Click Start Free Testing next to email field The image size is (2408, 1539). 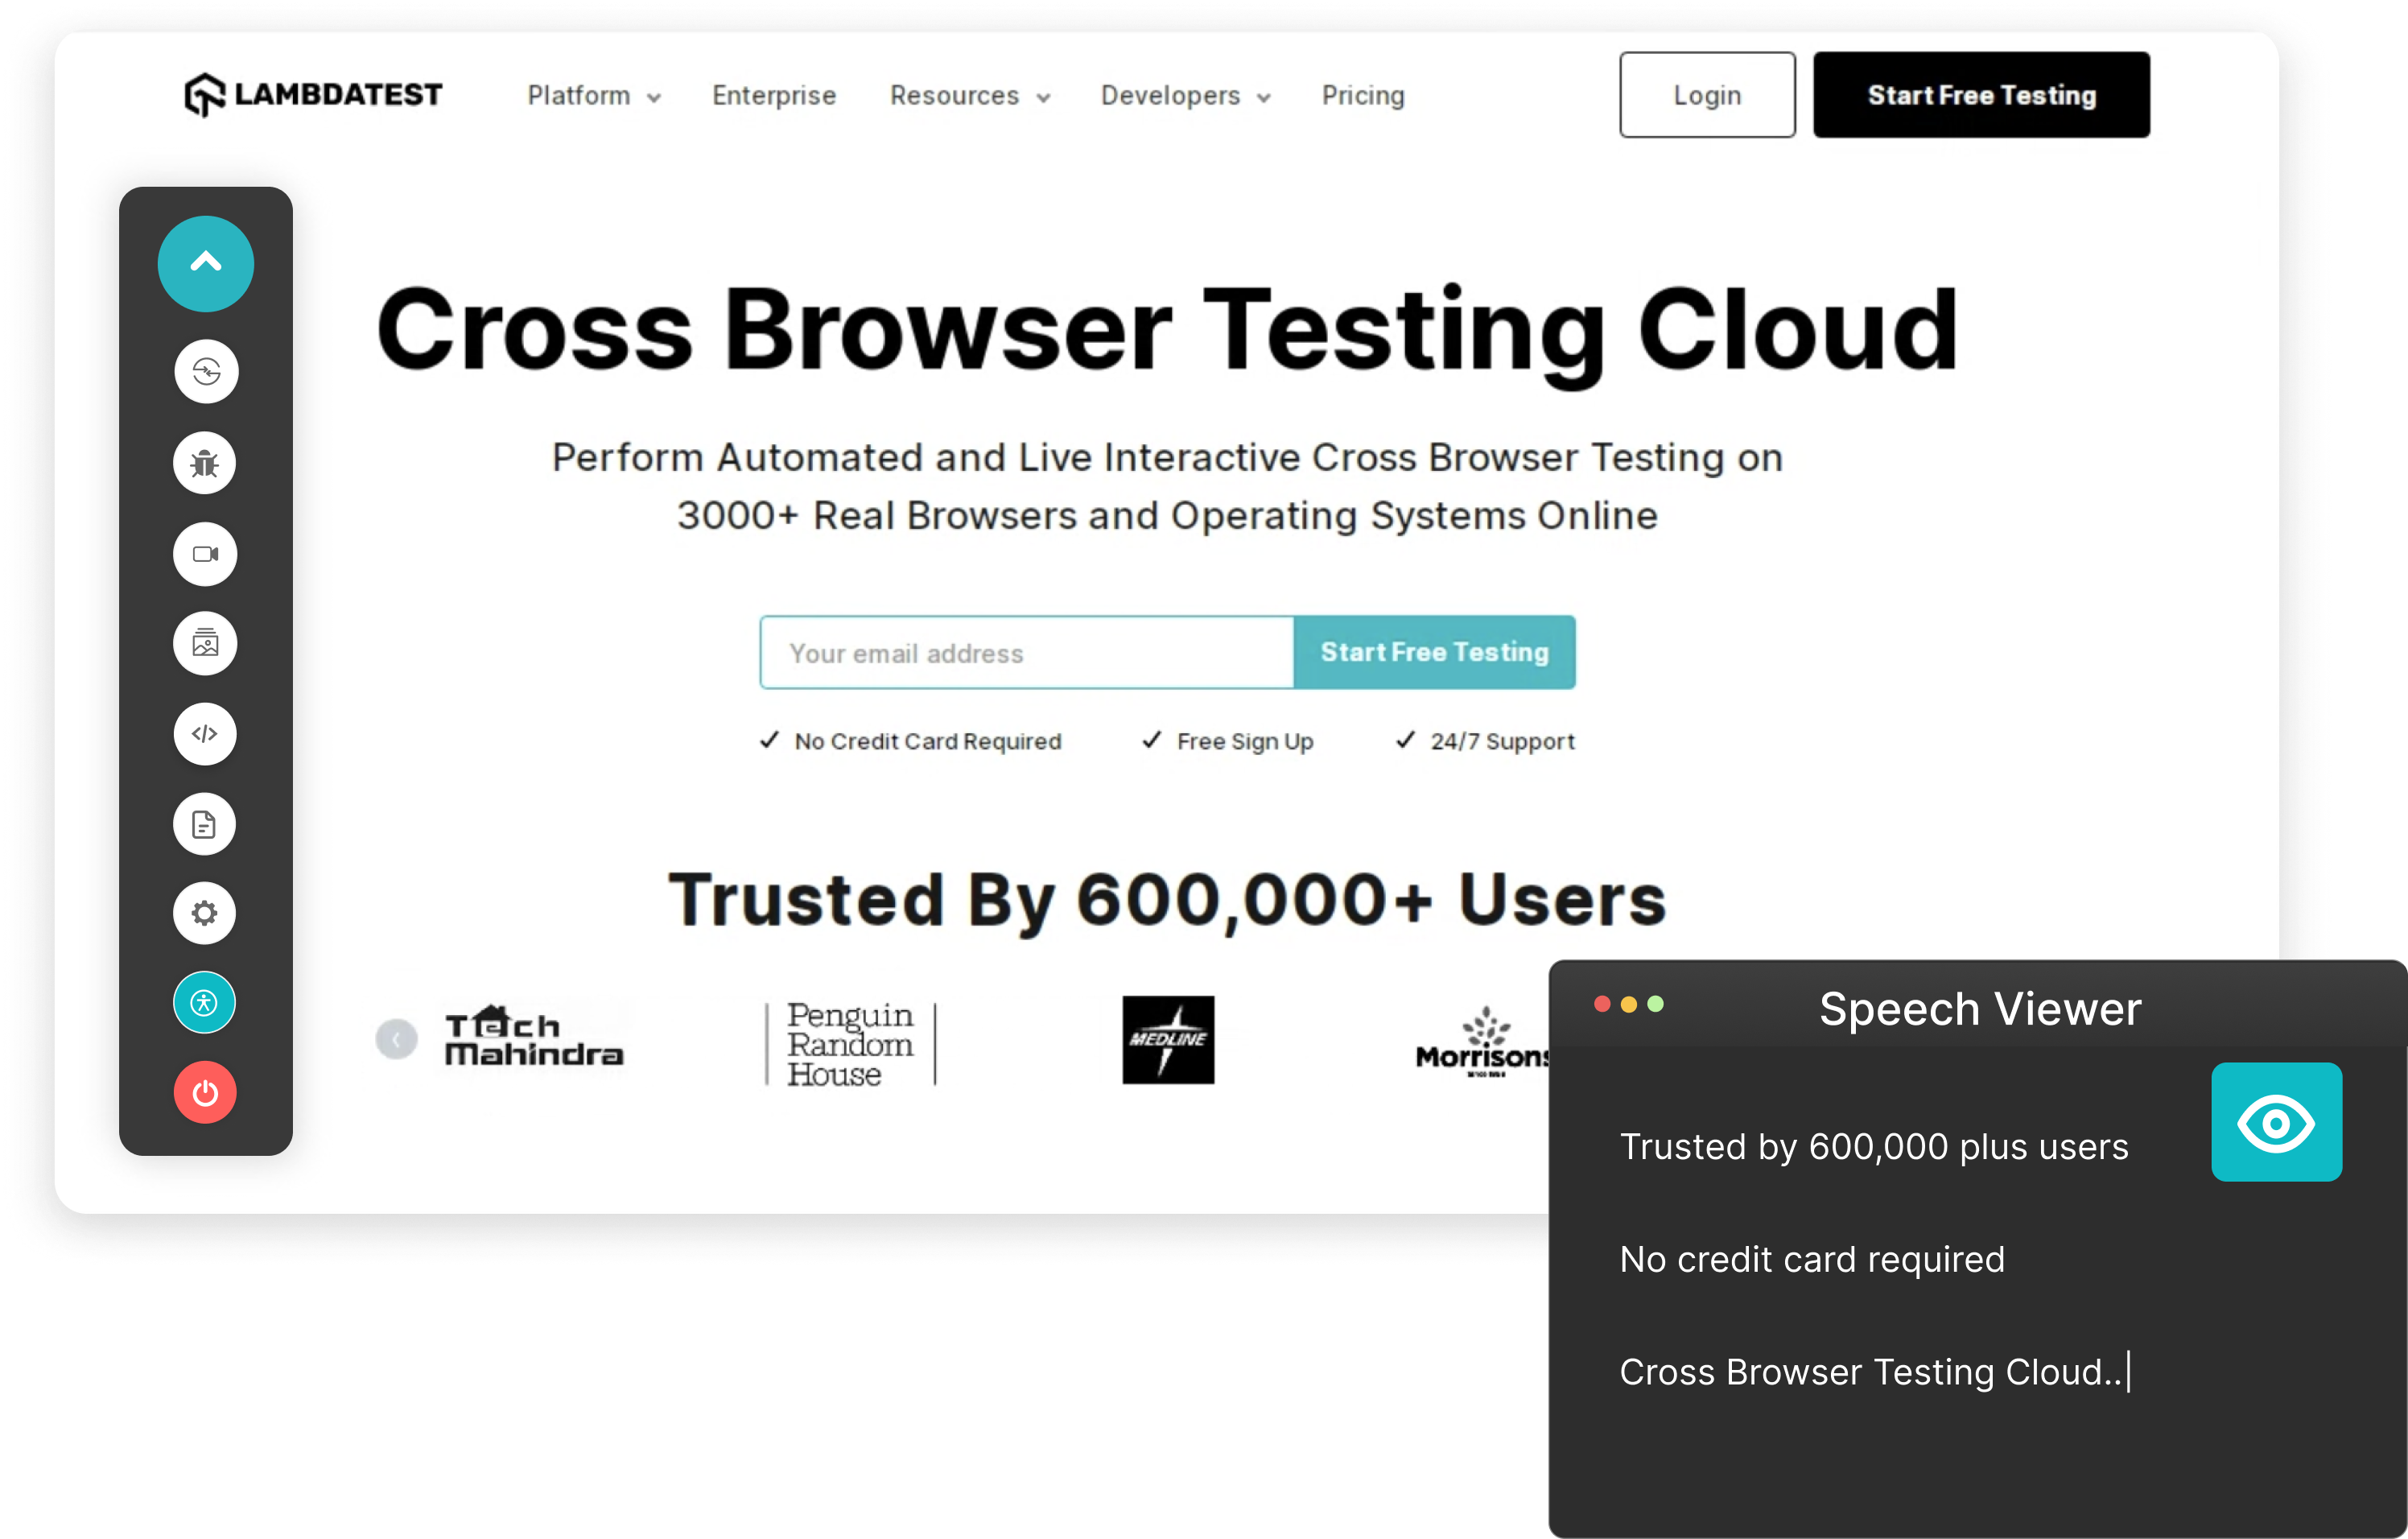pyautogui.click(x=1434, y=652)
